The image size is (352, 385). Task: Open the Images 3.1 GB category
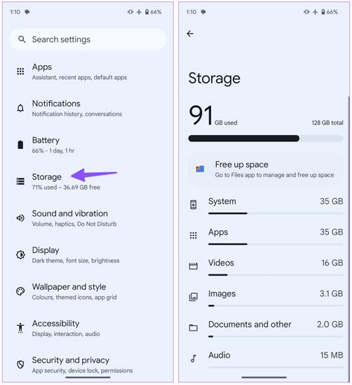tap(266, 297)
